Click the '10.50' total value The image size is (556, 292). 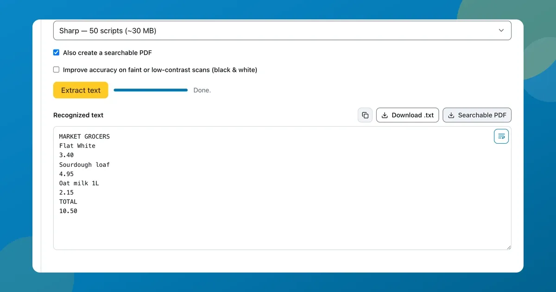coord(68,211)
